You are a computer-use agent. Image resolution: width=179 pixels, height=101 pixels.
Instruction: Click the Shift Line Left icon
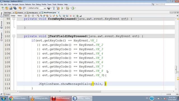pos(64,16)
